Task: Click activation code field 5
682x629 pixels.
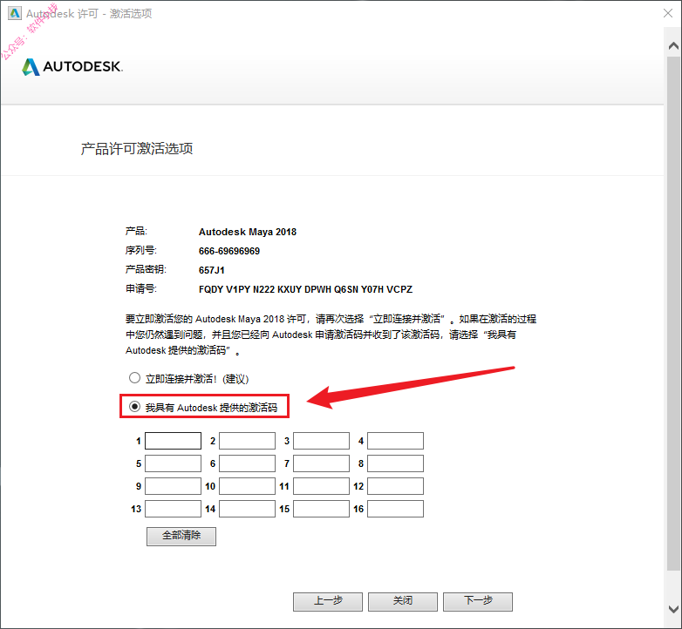Action: point(173,463)
